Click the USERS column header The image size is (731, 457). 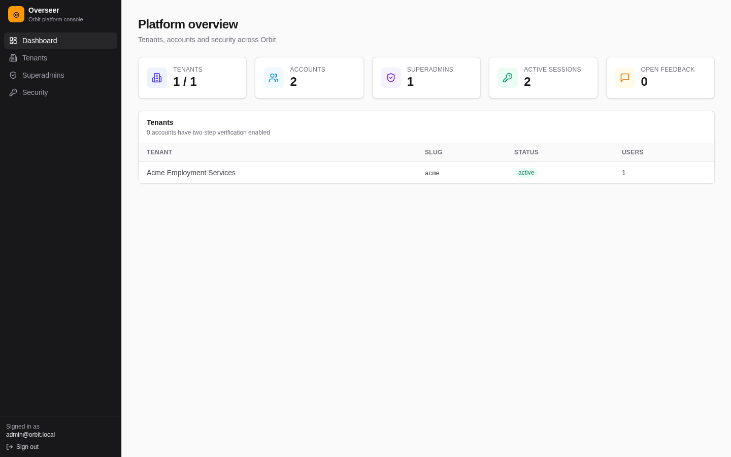click(633, 152)
